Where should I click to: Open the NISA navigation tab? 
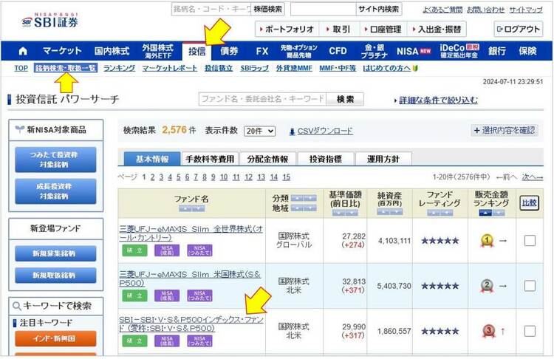coord(414,52)
